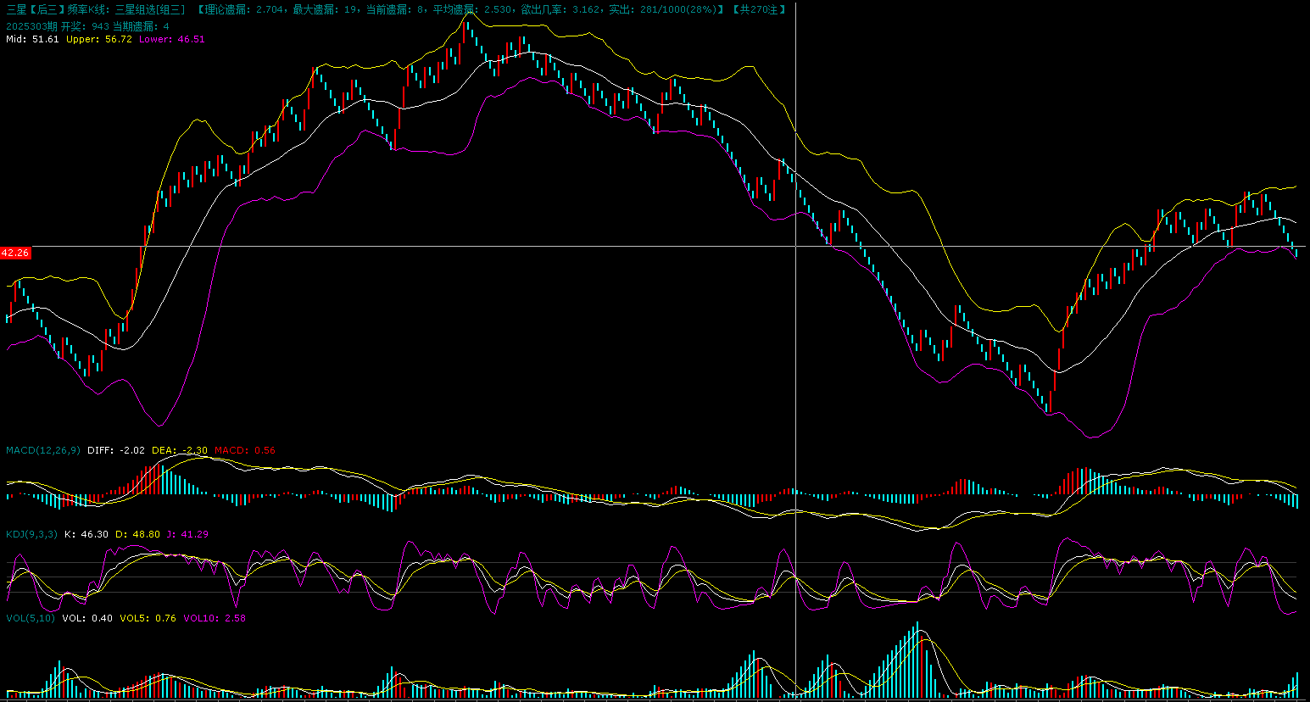Click the red 42.26 price tag
The image size is (1310, 702).
[x=15, y=253]
